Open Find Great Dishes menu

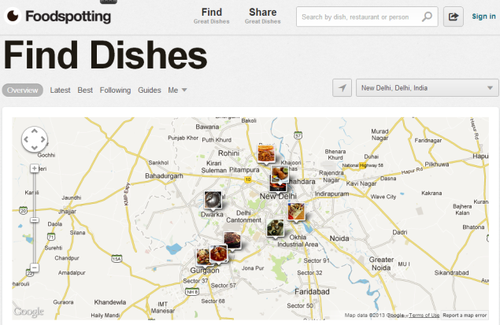tap(211, 16)
